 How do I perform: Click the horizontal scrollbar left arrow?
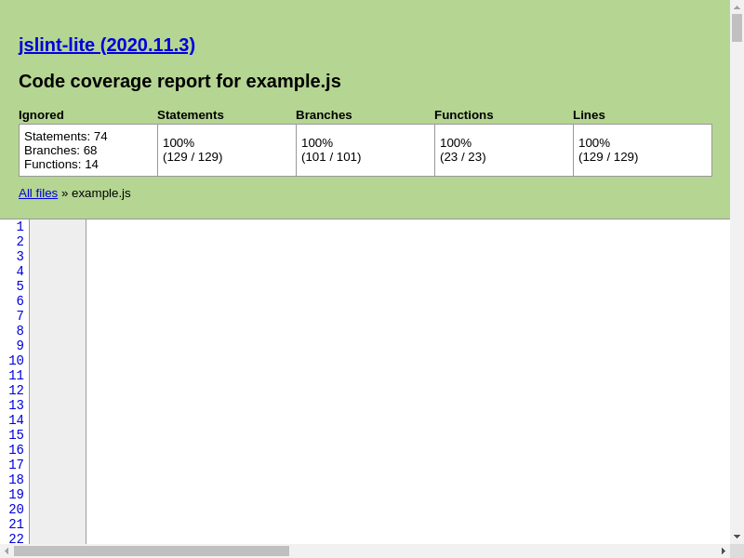[x=7, y=551]
